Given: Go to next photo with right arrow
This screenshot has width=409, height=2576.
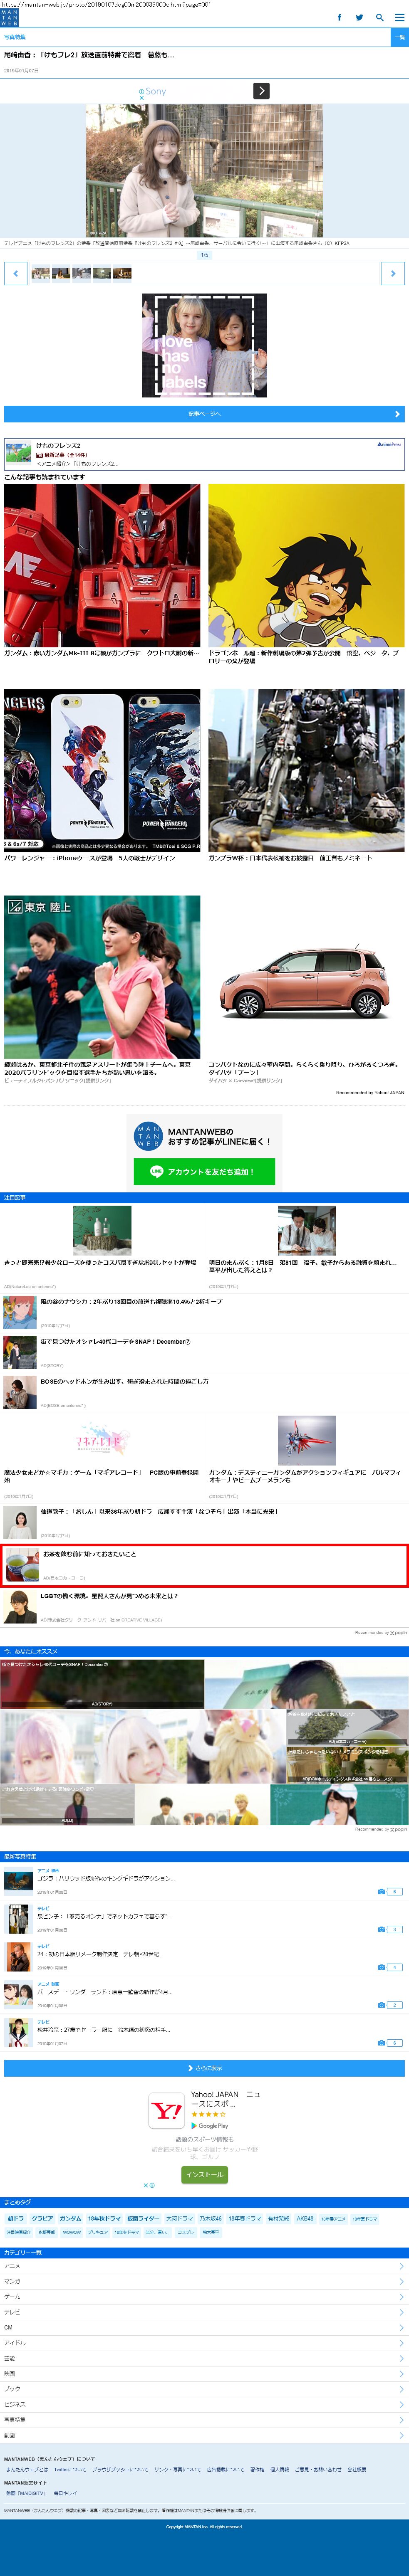Looking at the screenshot, I should (x=393, y=273).
